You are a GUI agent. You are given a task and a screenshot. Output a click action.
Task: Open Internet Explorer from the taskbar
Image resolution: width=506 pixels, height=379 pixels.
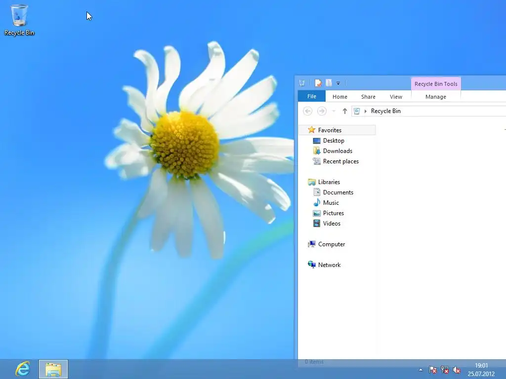coord(22,369)
